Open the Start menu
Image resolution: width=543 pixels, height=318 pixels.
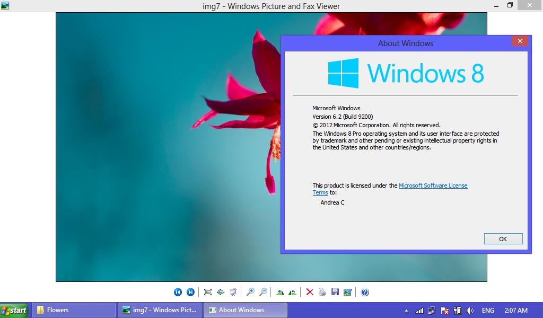[14, 310]
